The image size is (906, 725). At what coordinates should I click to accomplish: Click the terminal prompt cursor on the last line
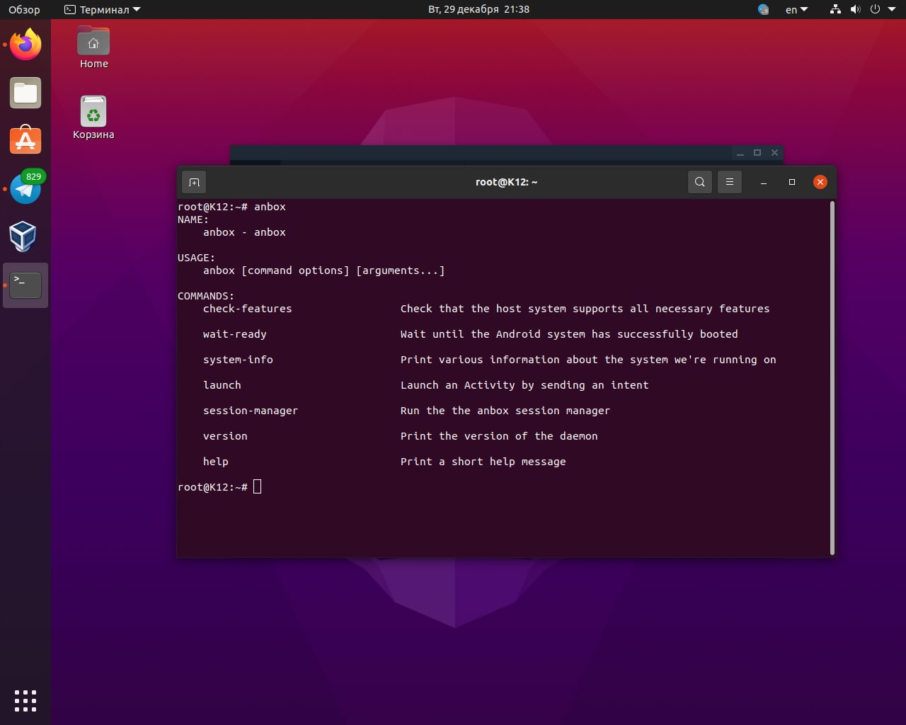pos(258,486)
